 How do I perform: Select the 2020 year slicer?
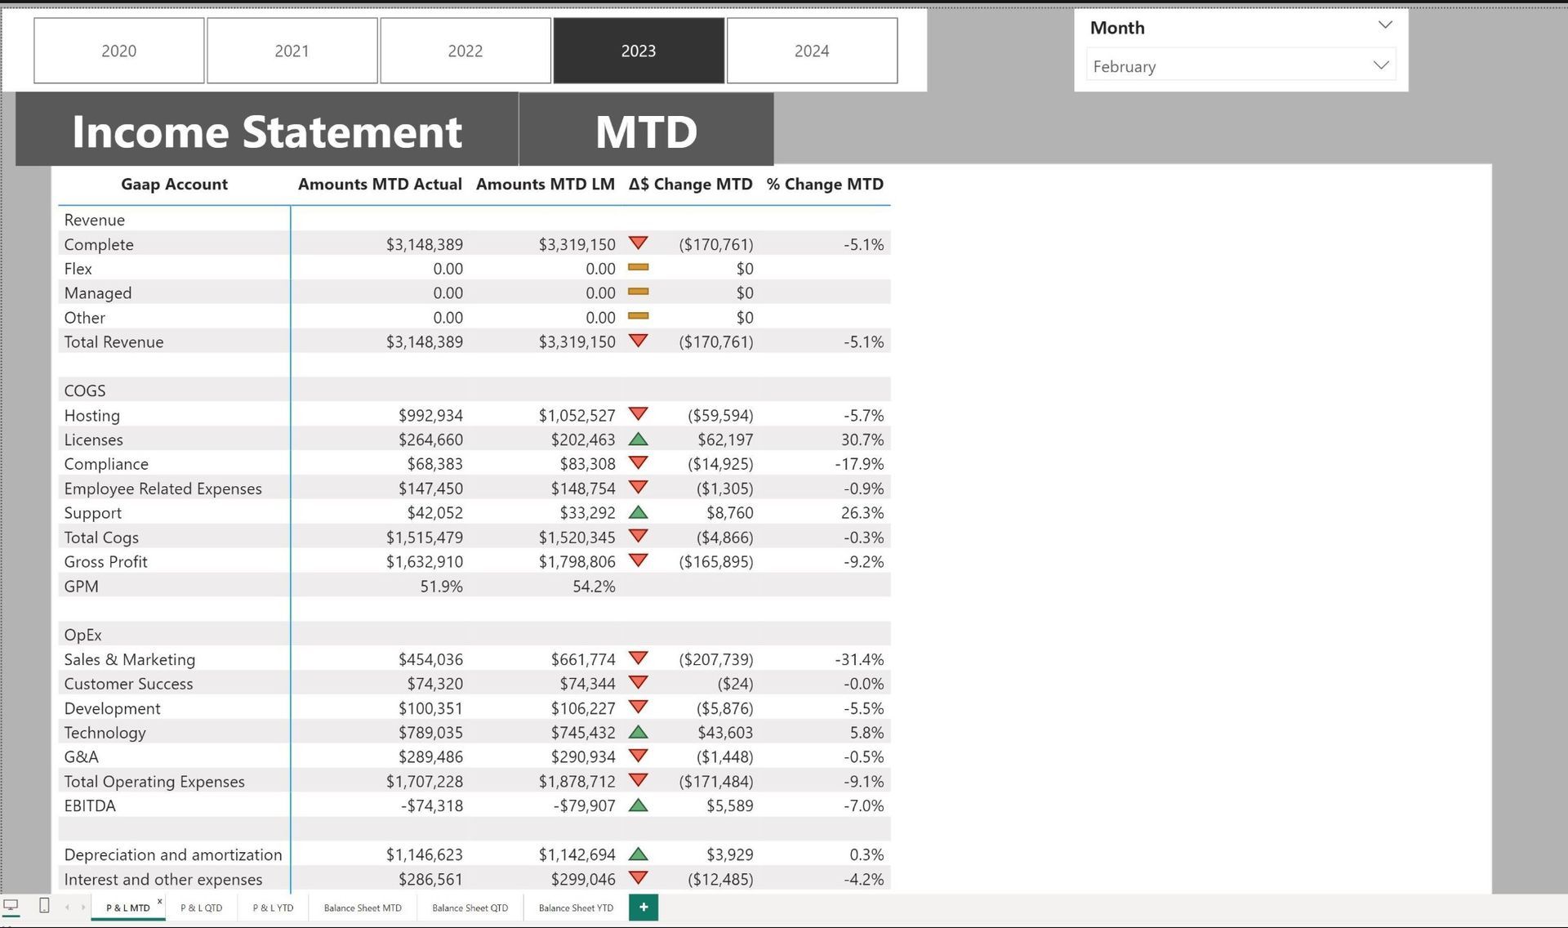[x=119, y=51]
